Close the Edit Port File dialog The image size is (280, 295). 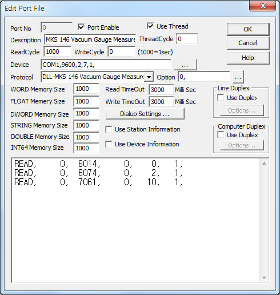263,6
